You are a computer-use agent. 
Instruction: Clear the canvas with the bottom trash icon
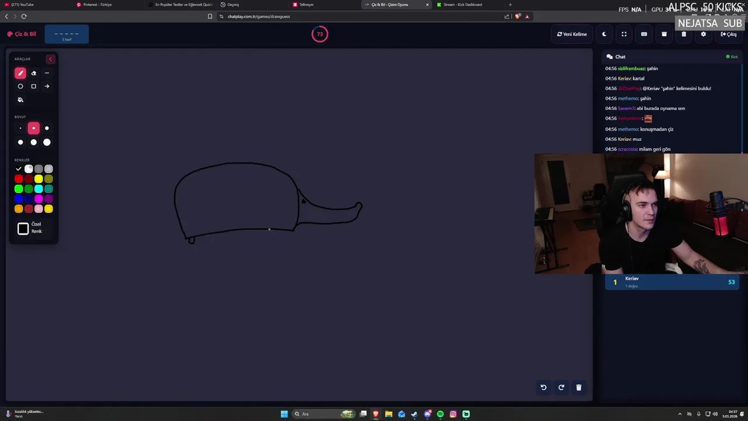[579, 387]
